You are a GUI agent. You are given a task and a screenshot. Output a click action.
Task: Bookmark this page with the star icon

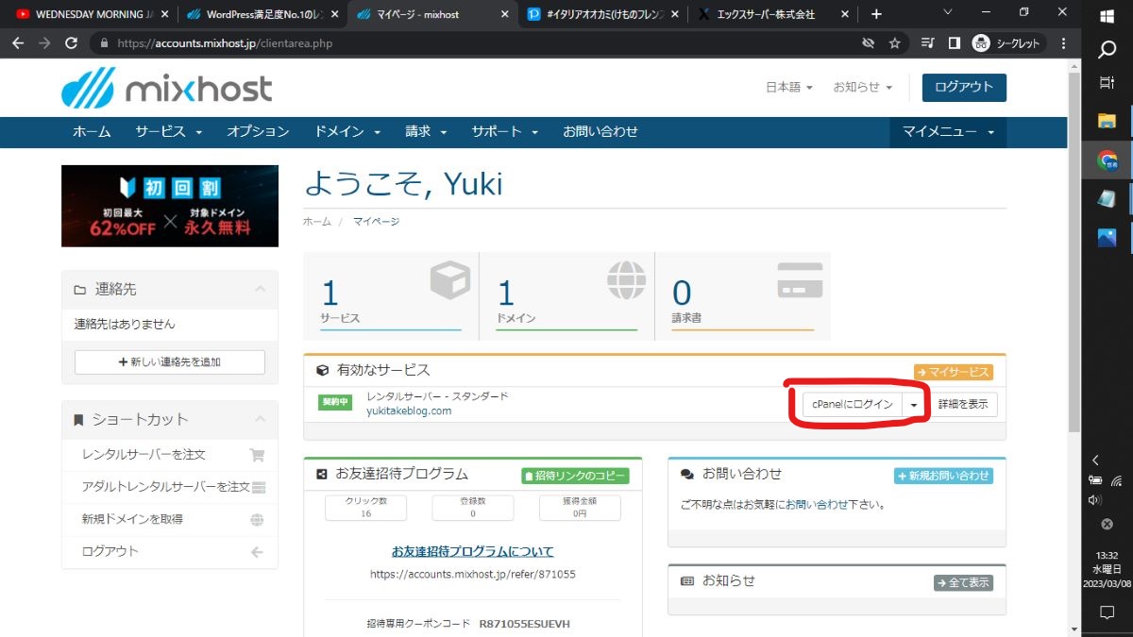894,43
